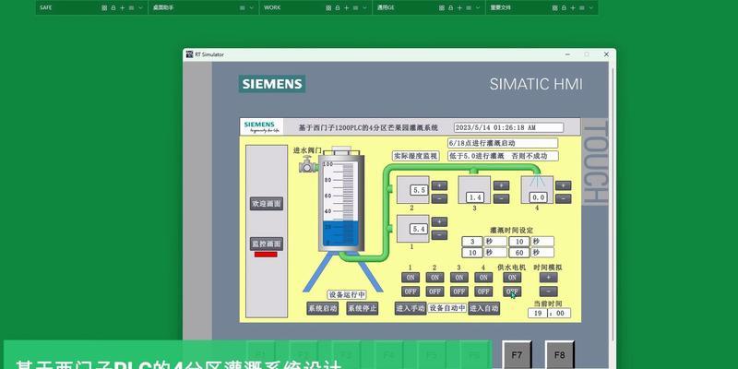This screenshot has width=738, height=369.
Task: Click the zone 2 humidity value 5.5
Action: (x=419, y=190)
